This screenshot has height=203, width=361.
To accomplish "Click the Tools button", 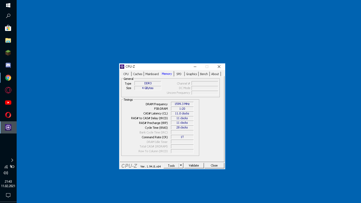I will coord(171,165).
